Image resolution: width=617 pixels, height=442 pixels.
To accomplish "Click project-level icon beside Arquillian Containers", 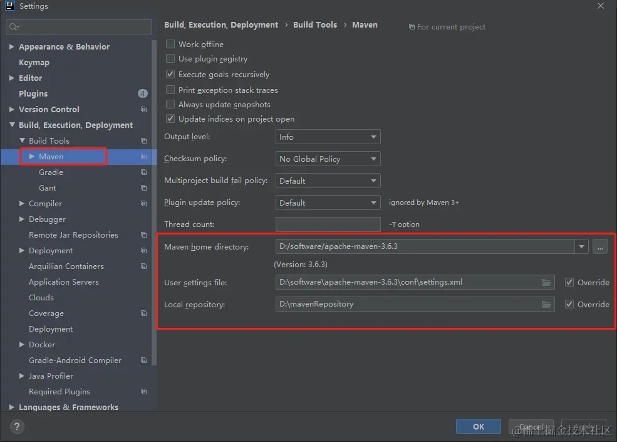I will point(143,266).
